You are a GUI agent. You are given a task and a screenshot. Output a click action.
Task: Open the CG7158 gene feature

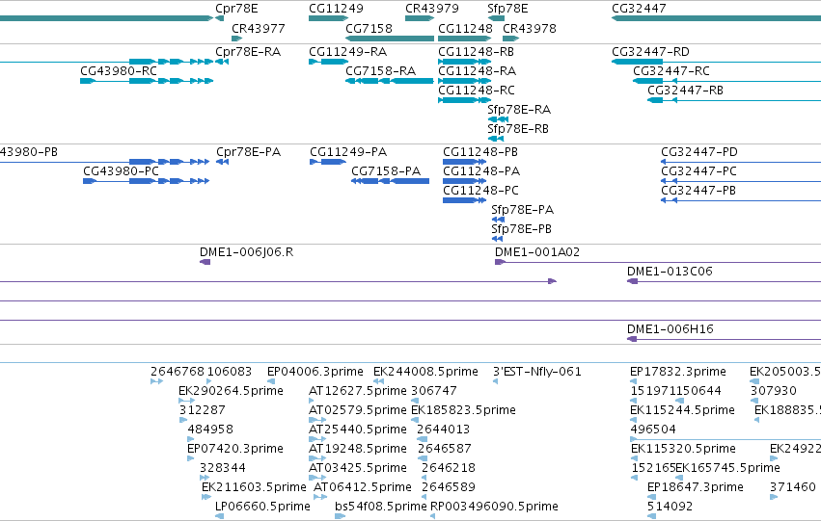tap(390, 39)
